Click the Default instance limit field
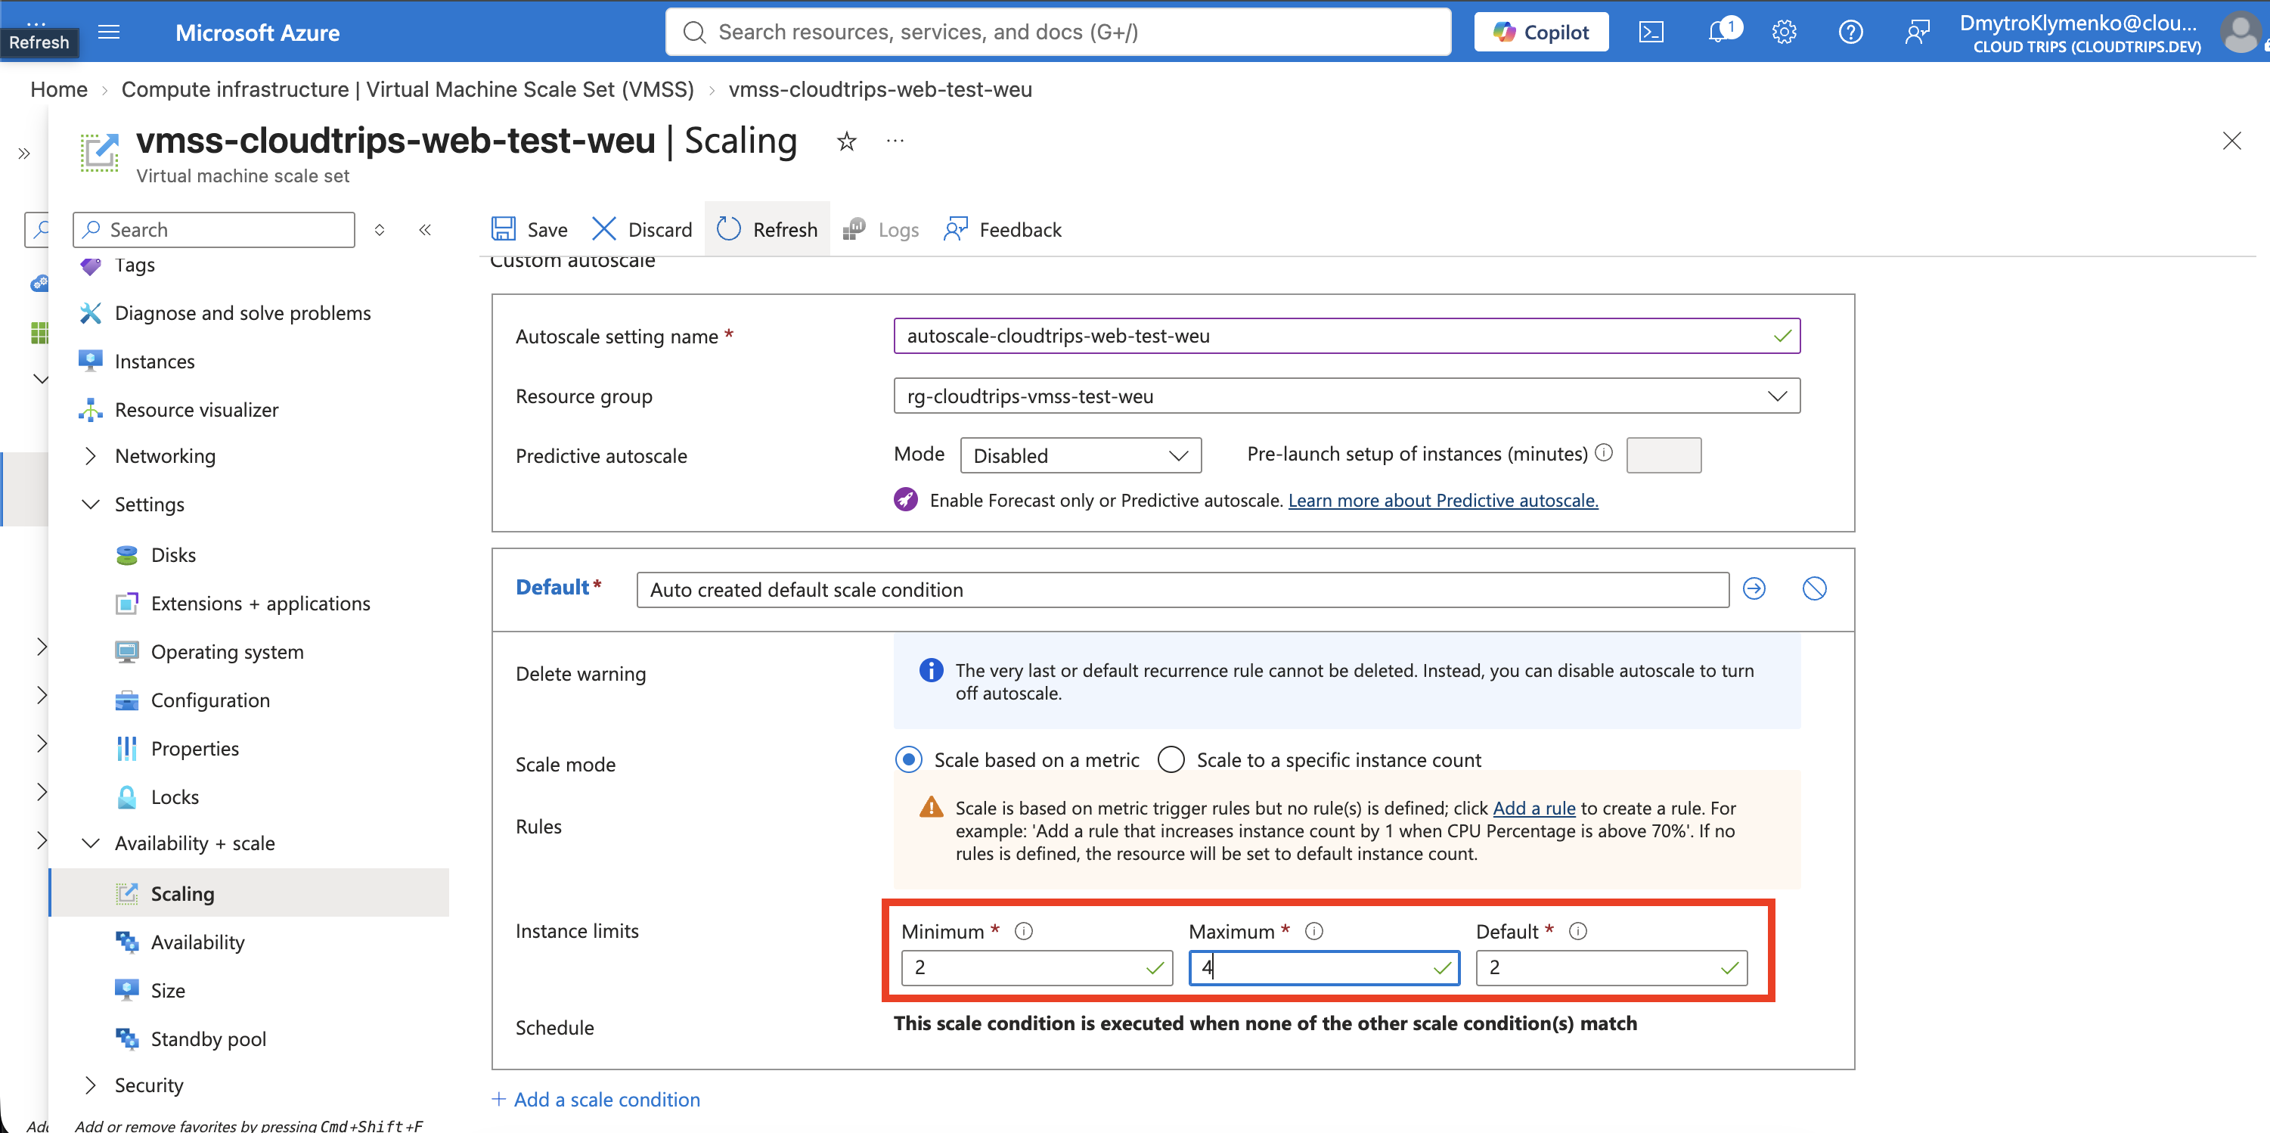Image resolution: width=2270 pixels, height=1133 pixels. coord(1611,968)
